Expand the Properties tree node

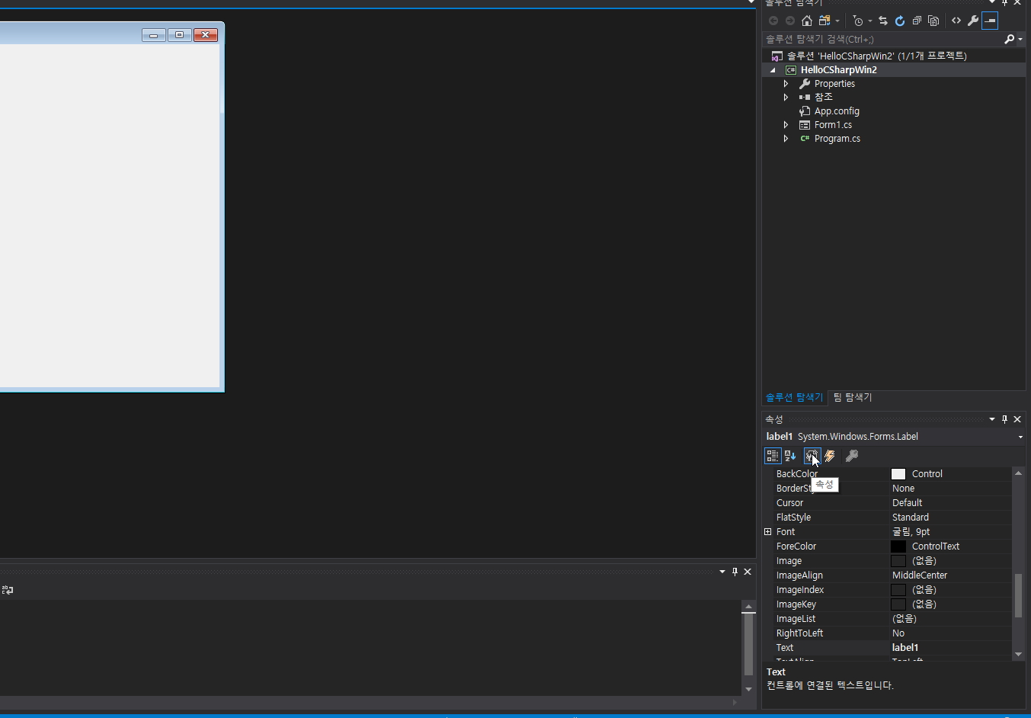pos(786,84)
